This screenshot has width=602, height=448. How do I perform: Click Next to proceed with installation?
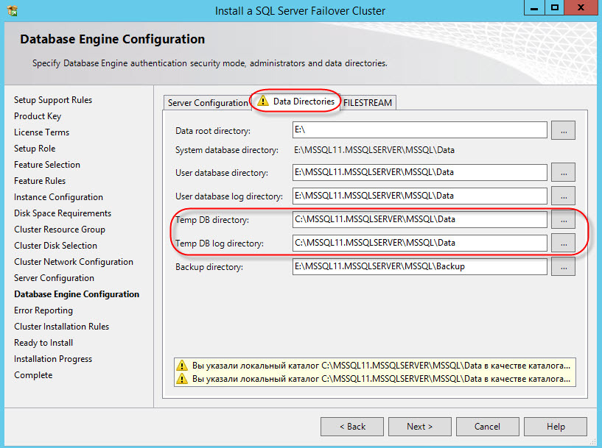419,426
